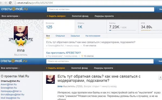The height and width of the screenshot is (100, 162).
Task: Click the lower search field «Поиск на ответах»
Action: 100,61
